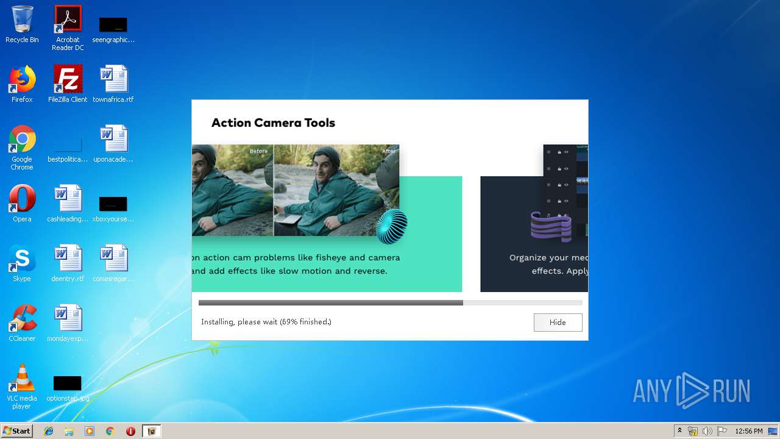Launch Opera from the taskbar
Viewport: 780px width, 439px height.
coord(130,431)
